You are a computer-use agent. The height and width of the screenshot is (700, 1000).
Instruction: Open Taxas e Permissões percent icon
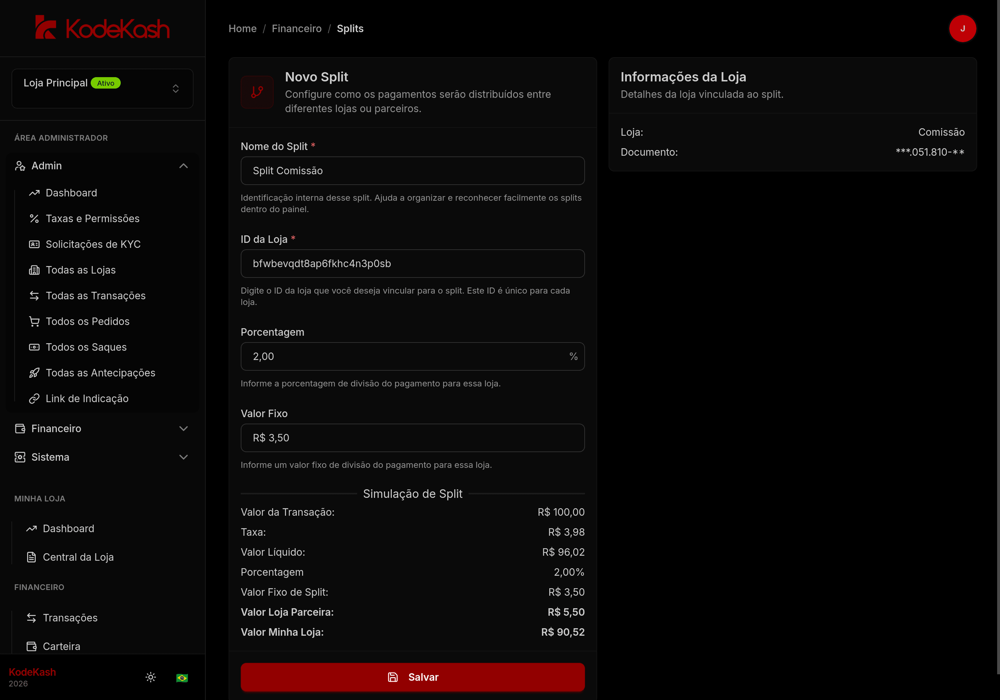(34, 219)
